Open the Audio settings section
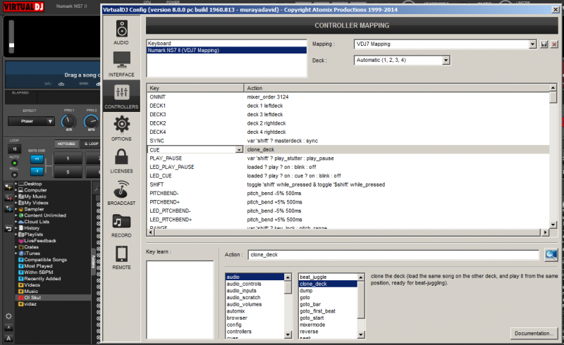 tap(121, 32)
